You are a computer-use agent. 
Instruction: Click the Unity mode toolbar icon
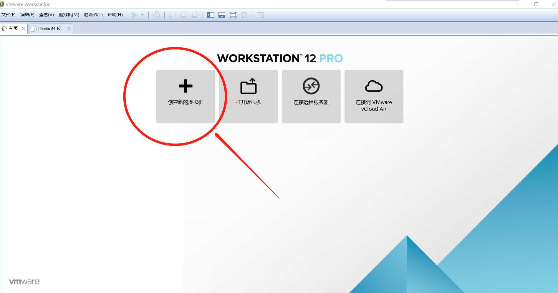[x=244, y=15]
